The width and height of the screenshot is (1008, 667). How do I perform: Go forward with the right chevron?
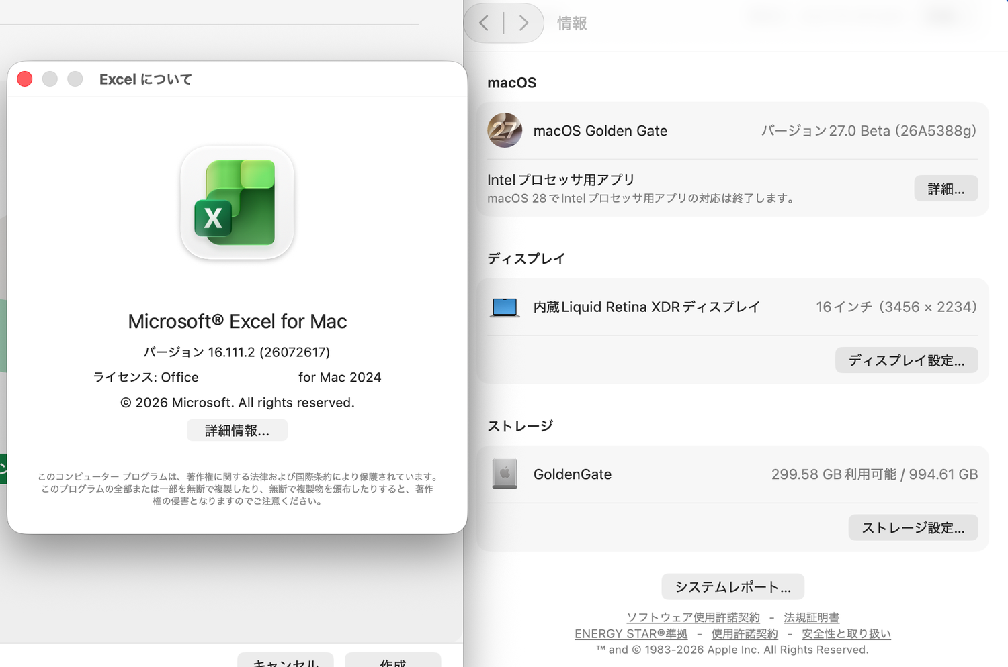[523, 23]
